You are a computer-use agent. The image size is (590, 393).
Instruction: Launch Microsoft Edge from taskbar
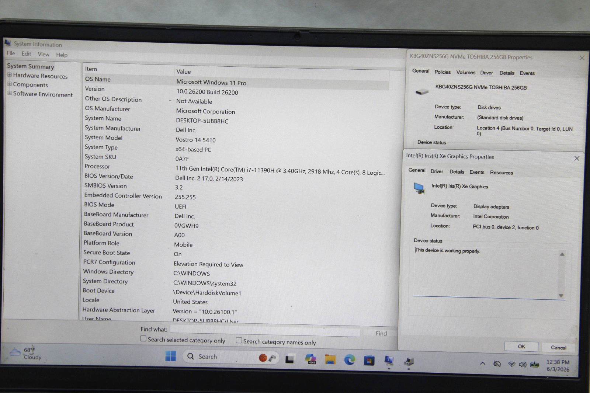[350, 359]
